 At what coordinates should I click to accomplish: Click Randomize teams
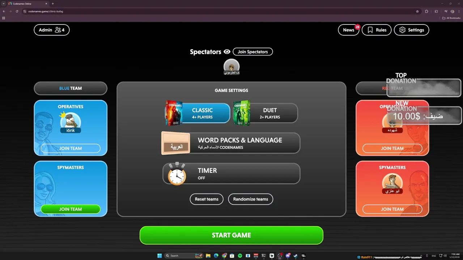tap(251, 199)
